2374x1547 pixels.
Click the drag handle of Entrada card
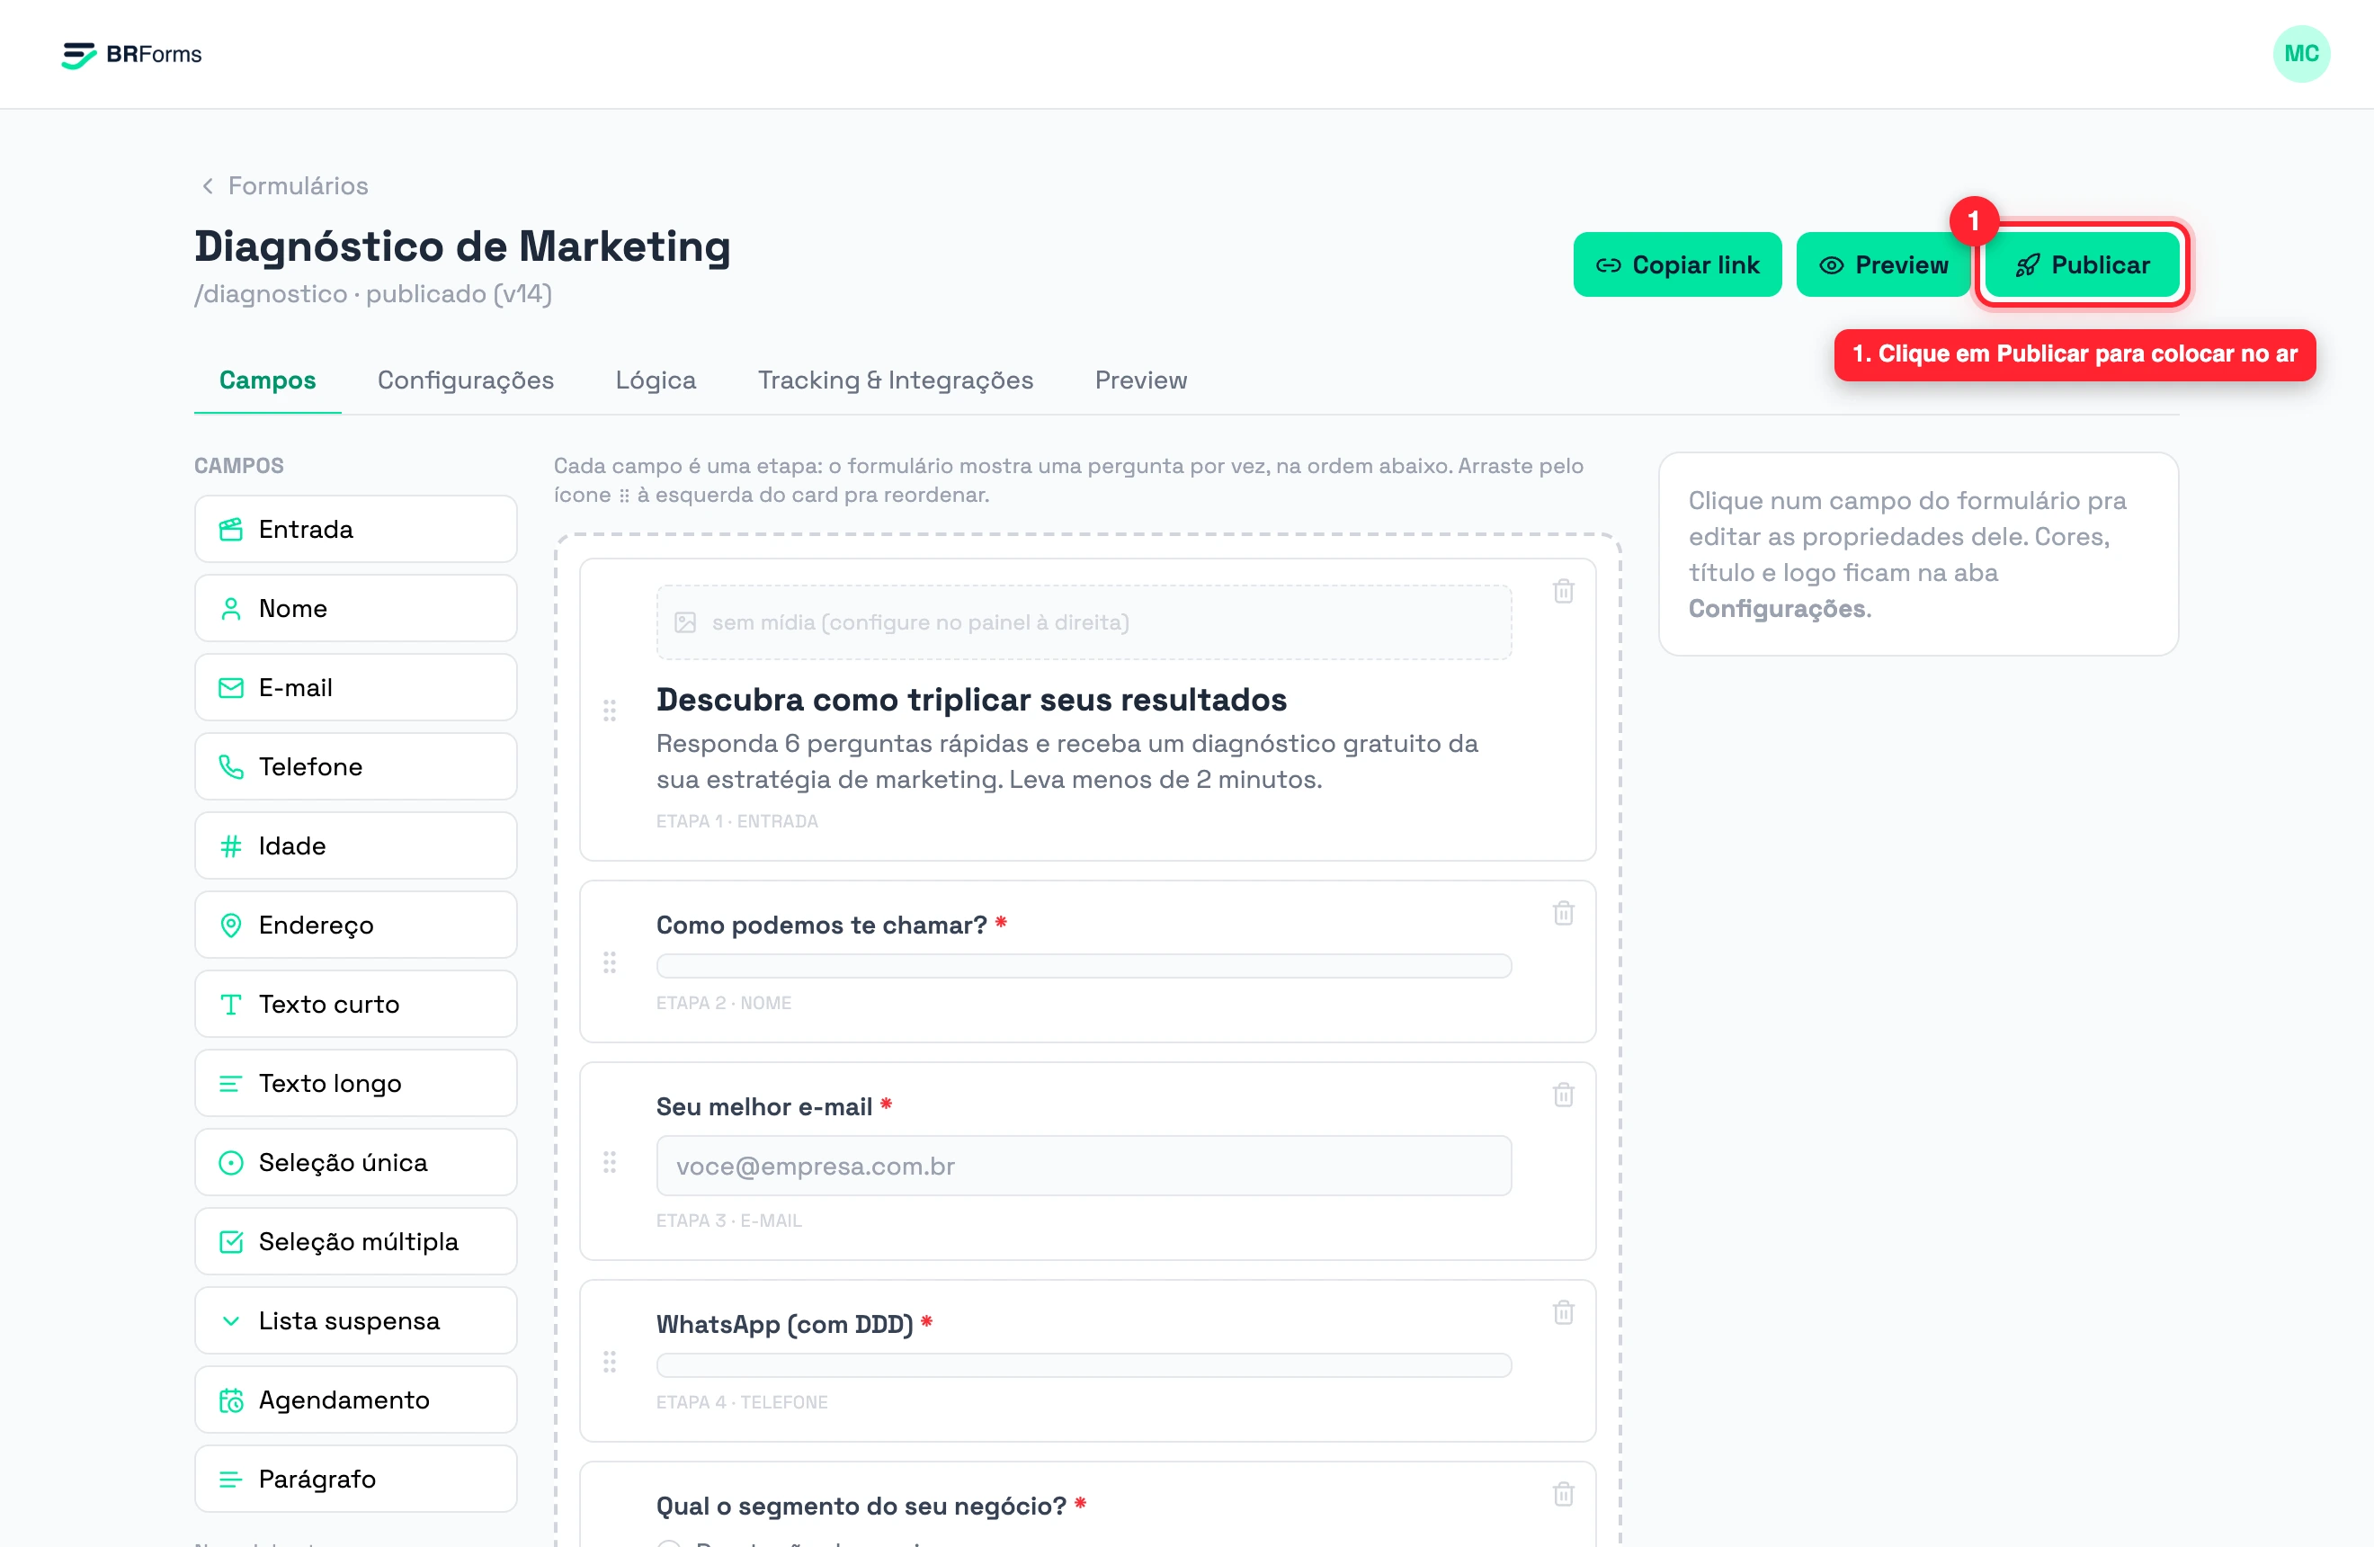tap(610, 711)
